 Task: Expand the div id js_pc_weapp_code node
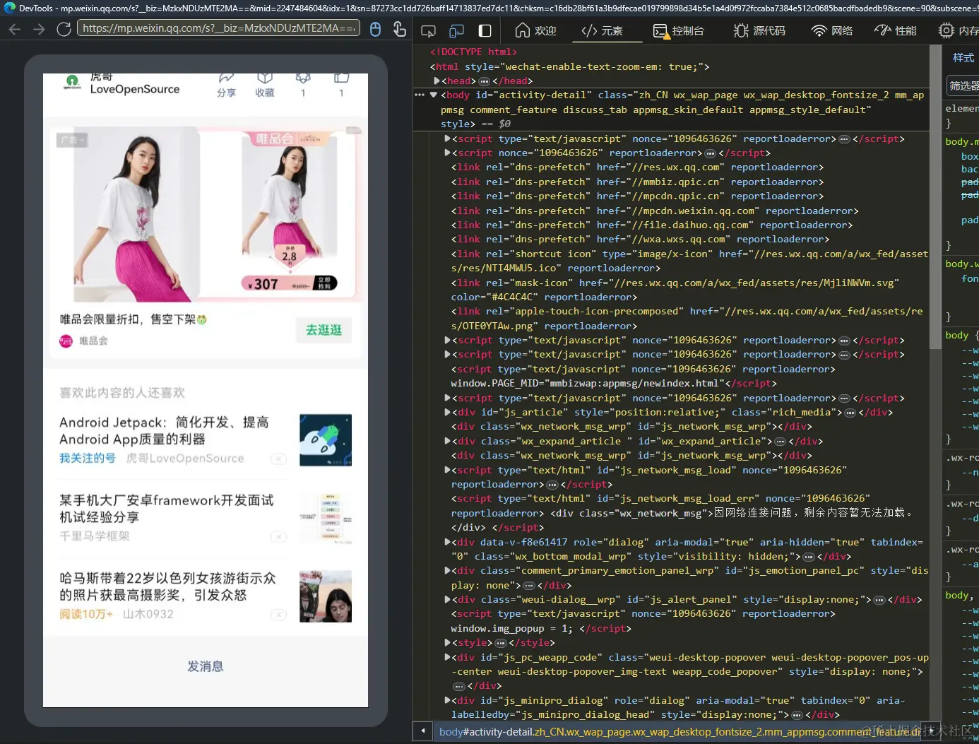pyautogui.click(x=448, y=657)
